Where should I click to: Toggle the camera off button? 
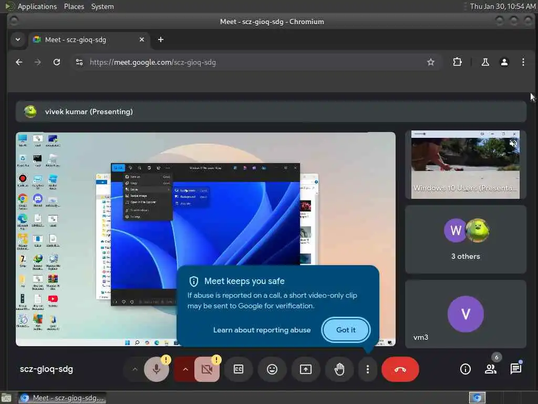pyautogui.click(x=207, y=369)
